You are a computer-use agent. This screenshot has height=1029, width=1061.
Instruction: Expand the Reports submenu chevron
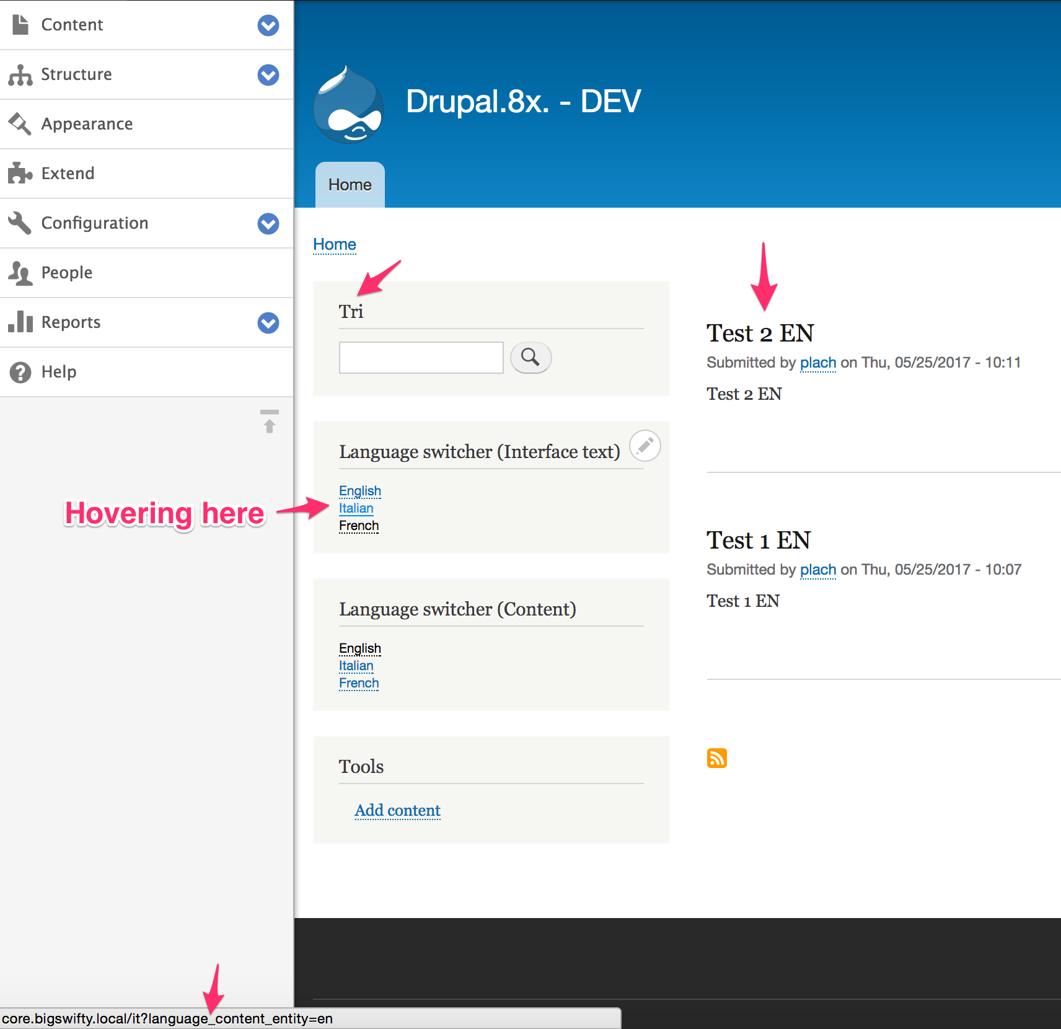click(x=268, y=323)
